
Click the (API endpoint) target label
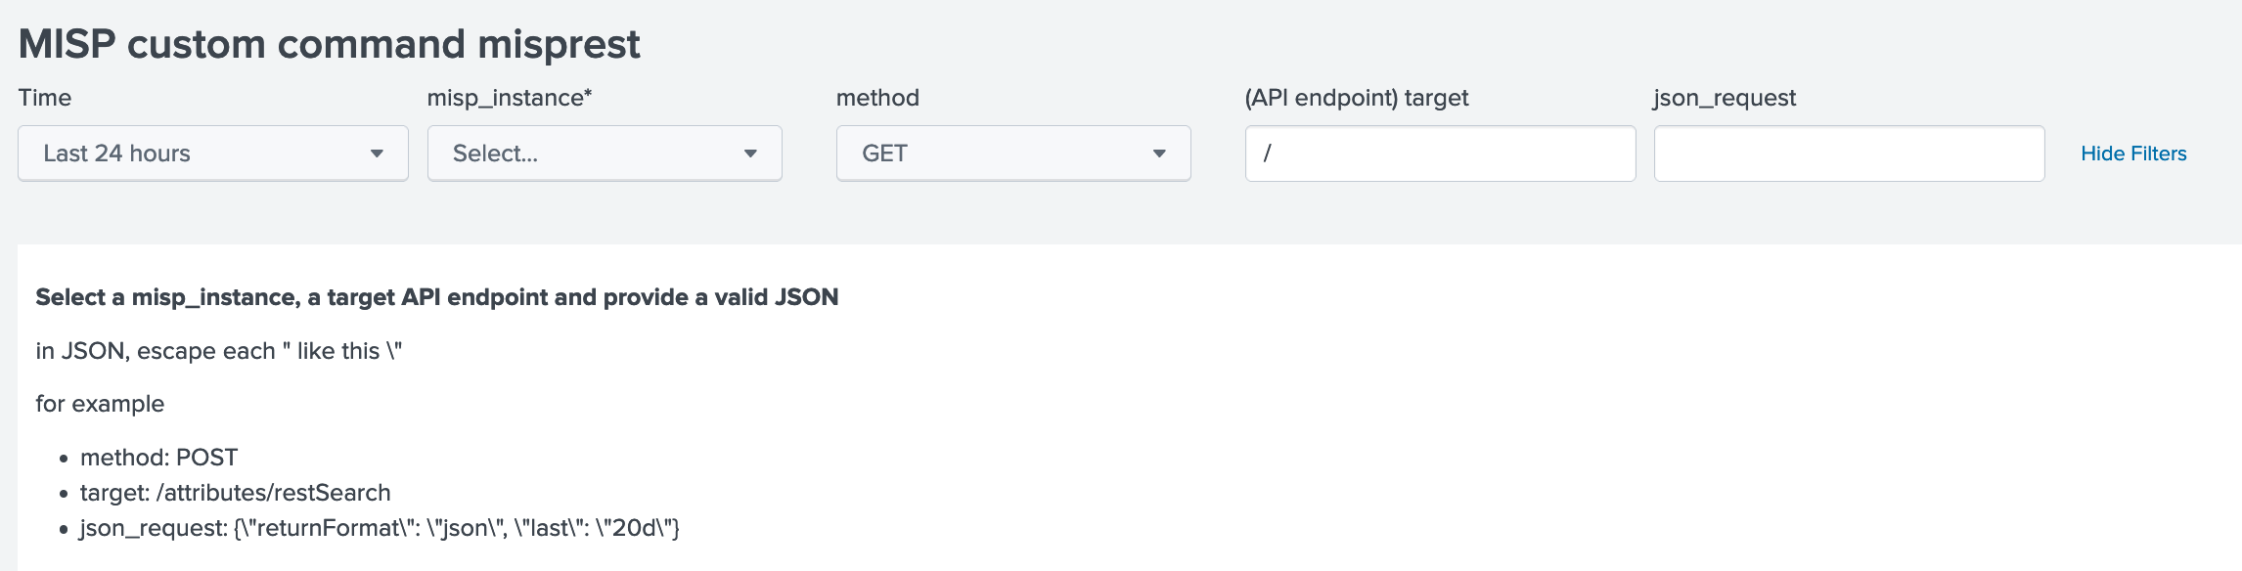1357,98
